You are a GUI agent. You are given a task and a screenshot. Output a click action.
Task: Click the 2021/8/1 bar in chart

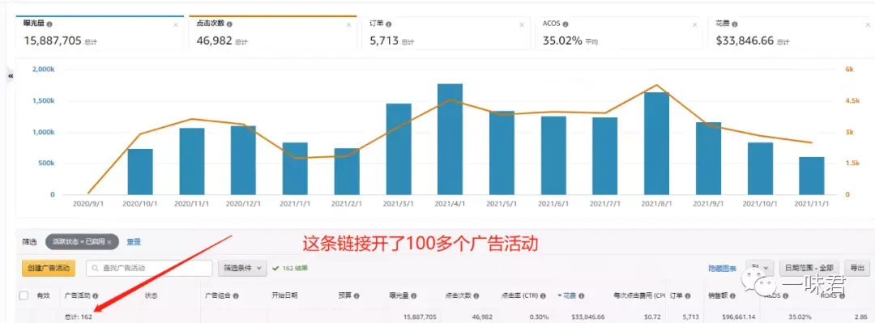click(656, 143)
